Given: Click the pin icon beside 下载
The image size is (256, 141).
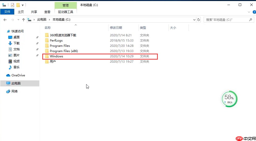Looking at the screenshot, I should (x=37, y=43).
